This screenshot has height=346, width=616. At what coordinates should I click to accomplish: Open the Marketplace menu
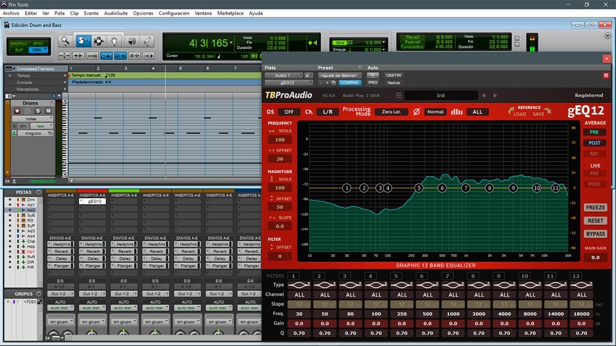(230, 13)
